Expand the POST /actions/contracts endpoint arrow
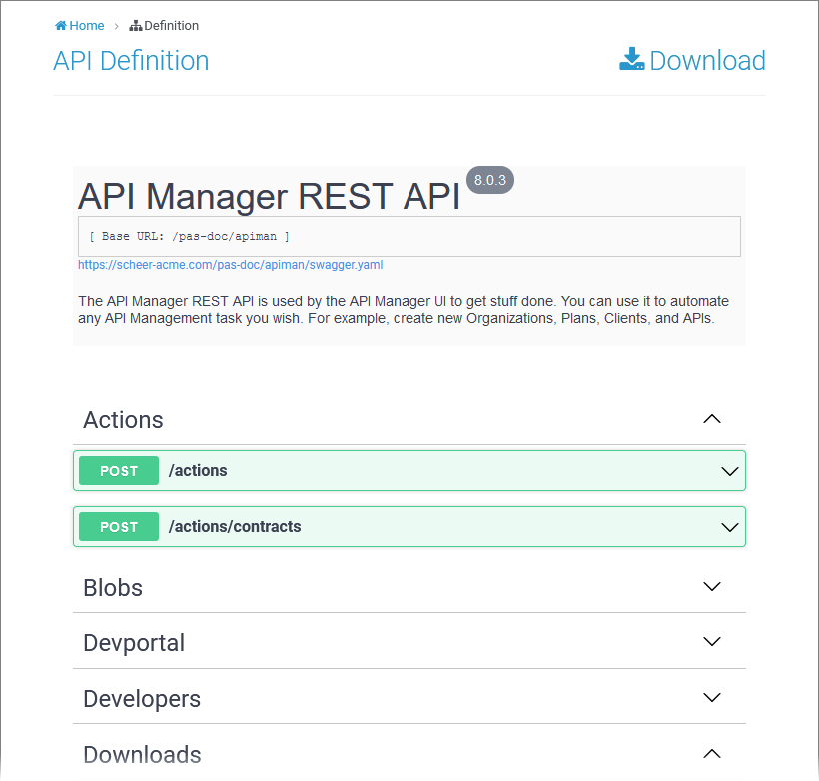This screenshot has width=819, height=781. [730, 527]
